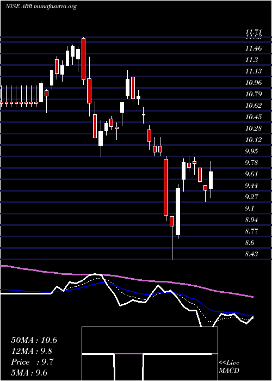Click the 11.46 price axis label

coord(254,48)
